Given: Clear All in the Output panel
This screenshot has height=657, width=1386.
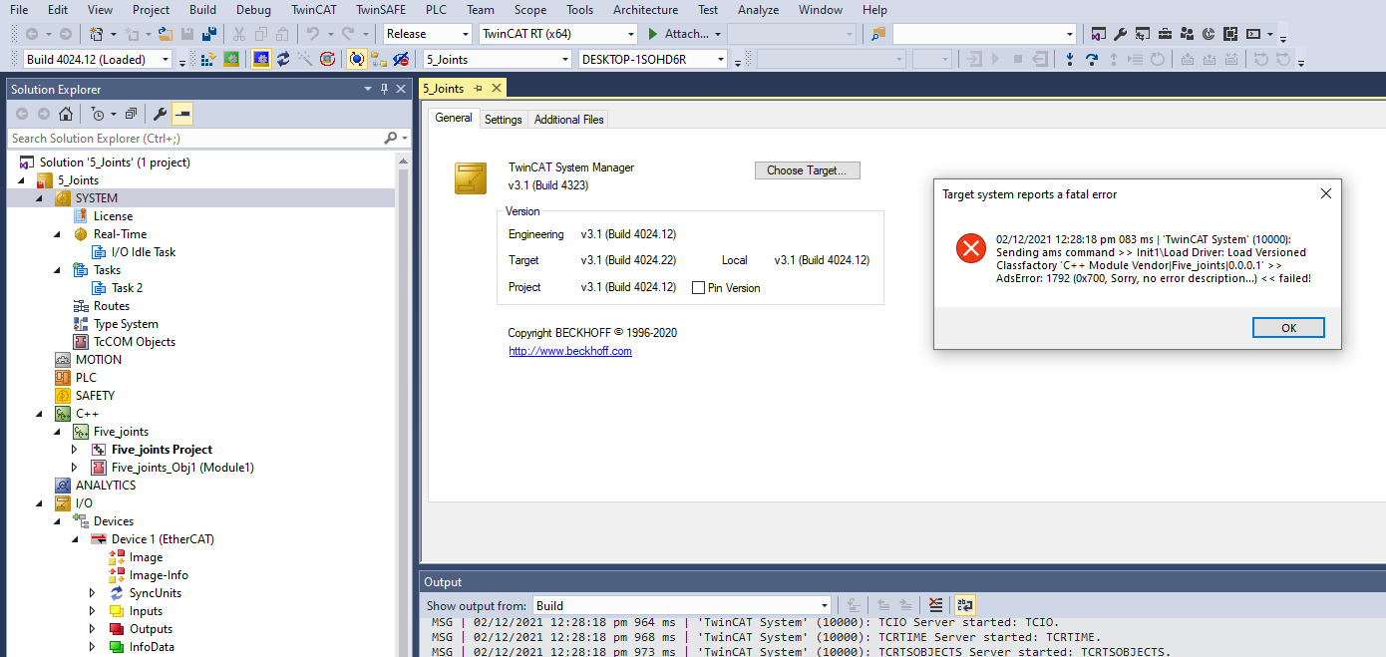Looking at the screenshot, I should tap(935, 605).
